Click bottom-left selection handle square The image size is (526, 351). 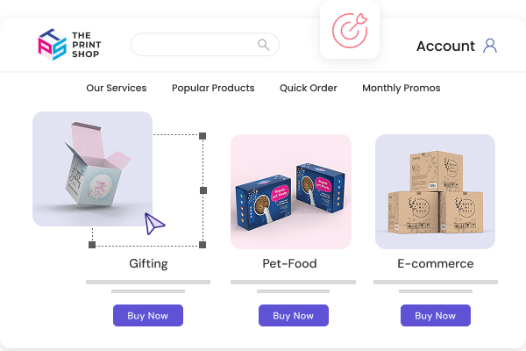click(92, 245)
